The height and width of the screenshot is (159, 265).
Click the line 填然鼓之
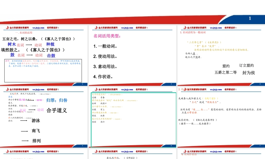pos(11,50)
